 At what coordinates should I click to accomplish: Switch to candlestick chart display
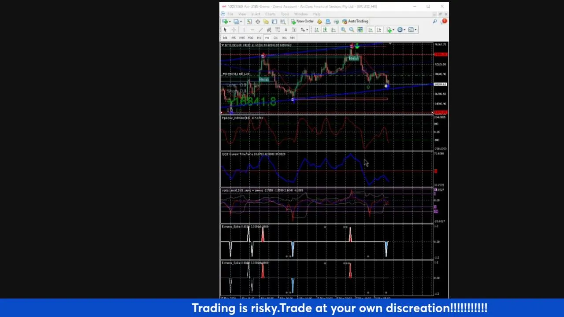point(325,29)
